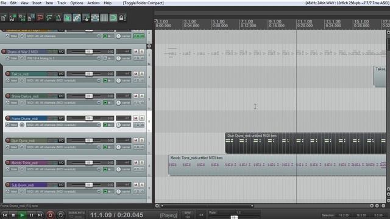Open MIDI input dropdown on Mondo Toms_midi track
The width and height of the screenshot is (390, 219).
click(x=63, y=169)
